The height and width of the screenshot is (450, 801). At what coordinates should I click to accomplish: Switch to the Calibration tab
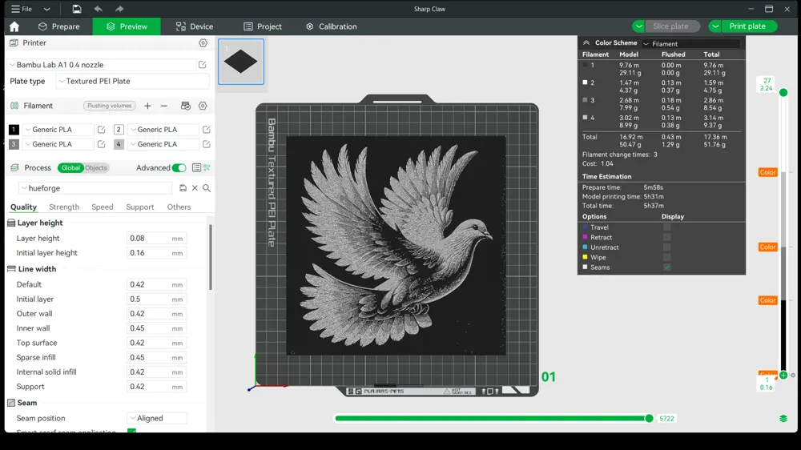(x=331, y=26)
